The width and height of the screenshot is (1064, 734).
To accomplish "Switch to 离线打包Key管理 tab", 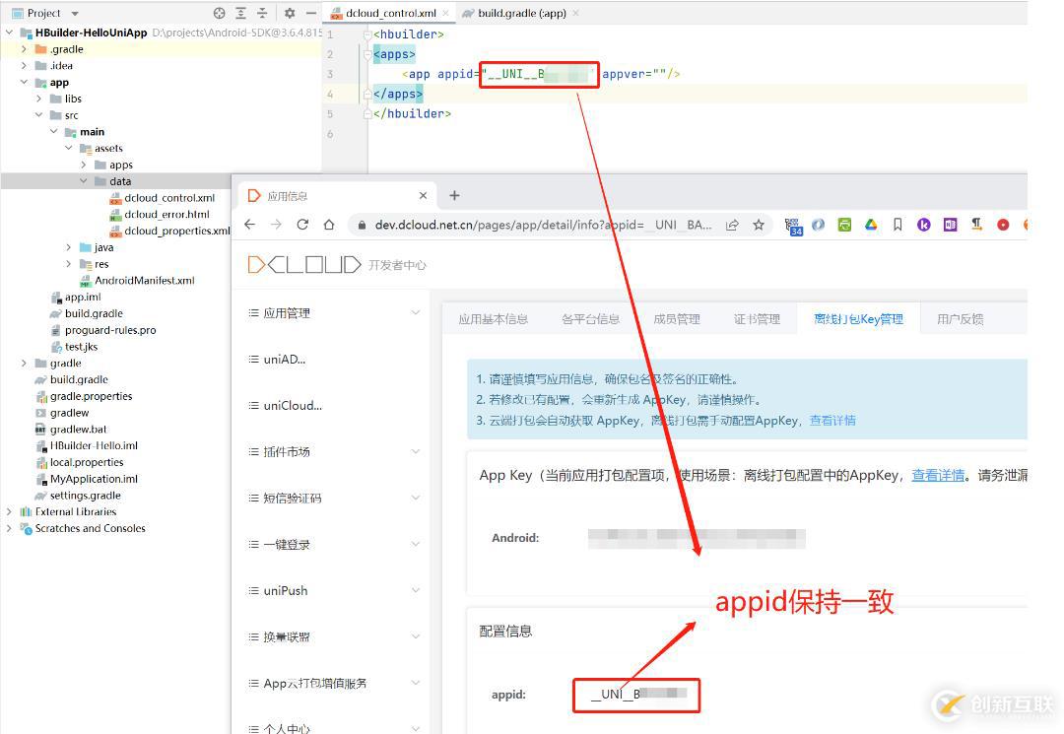I will click(x=858, y=319).
